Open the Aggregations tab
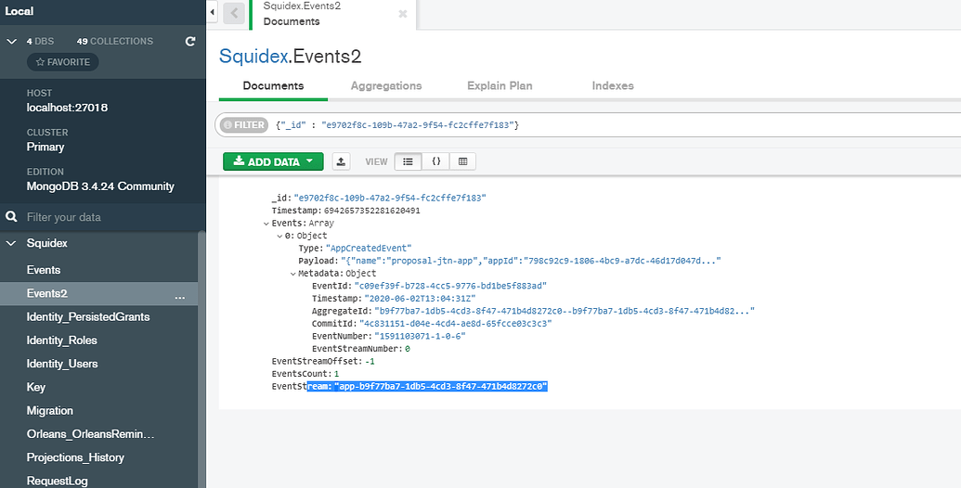The width and height of the screenshot is (961, 488). coord(386,85)
